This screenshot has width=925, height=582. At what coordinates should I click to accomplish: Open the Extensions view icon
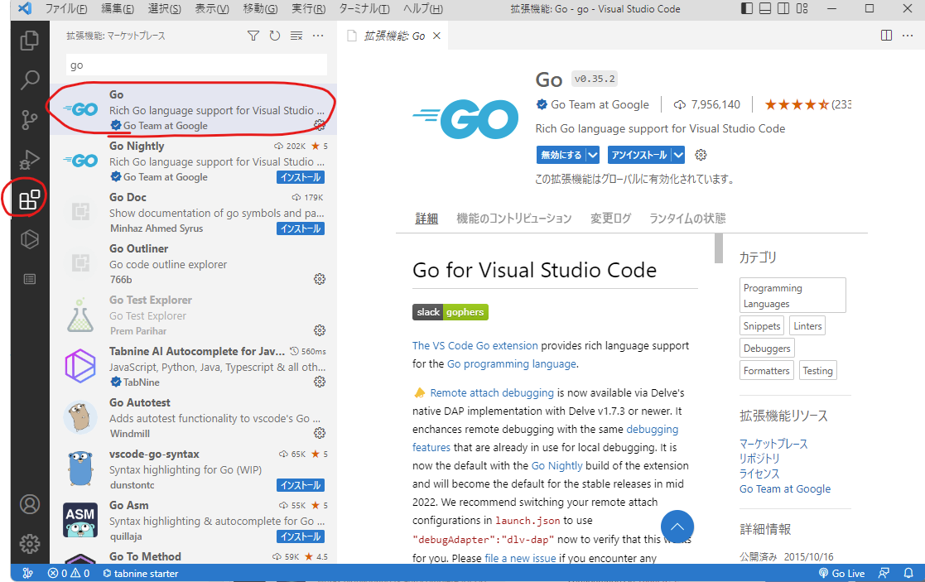pos(30,200)
